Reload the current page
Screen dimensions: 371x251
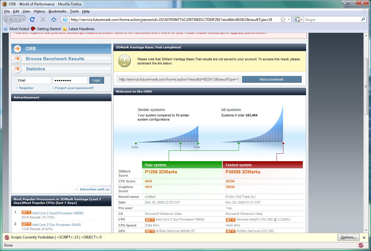(32, 19)
